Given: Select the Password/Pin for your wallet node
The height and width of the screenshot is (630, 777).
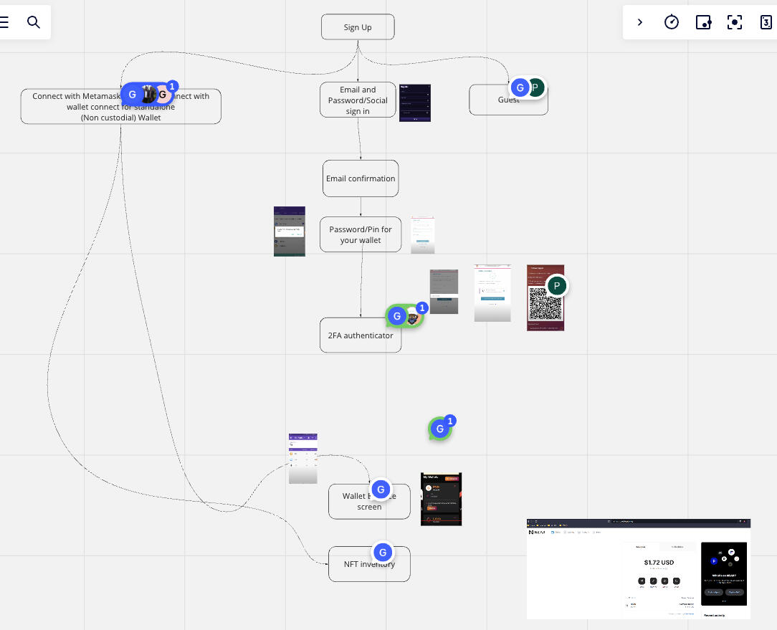Looking at the screenshot, I should coord(361,235).
